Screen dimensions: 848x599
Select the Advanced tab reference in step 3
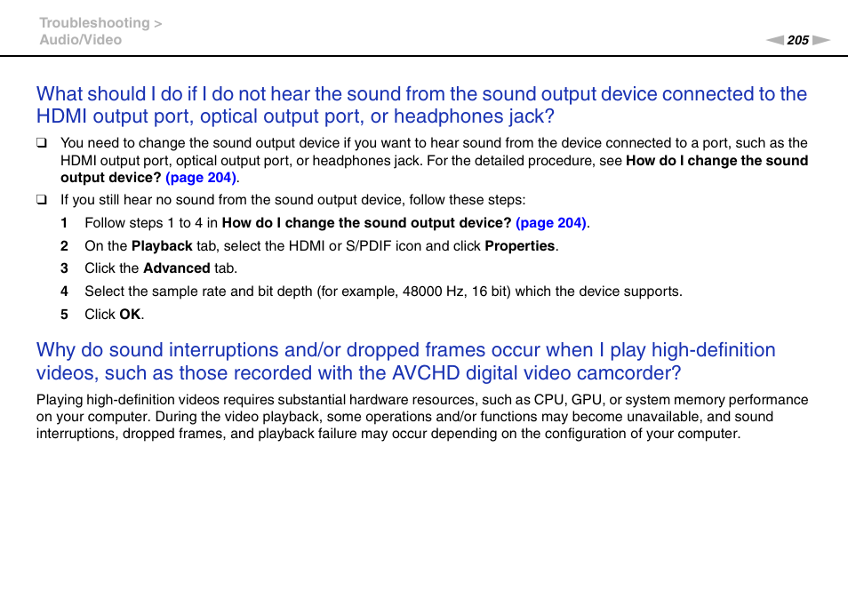pyautogui.click(x=176, y=268)
